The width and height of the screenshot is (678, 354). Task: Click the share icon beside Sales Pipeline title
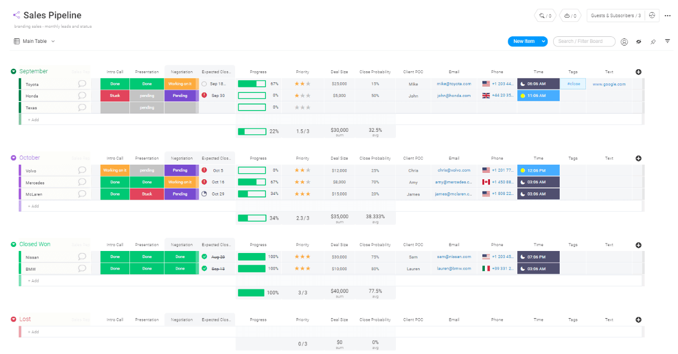point(17,15)
